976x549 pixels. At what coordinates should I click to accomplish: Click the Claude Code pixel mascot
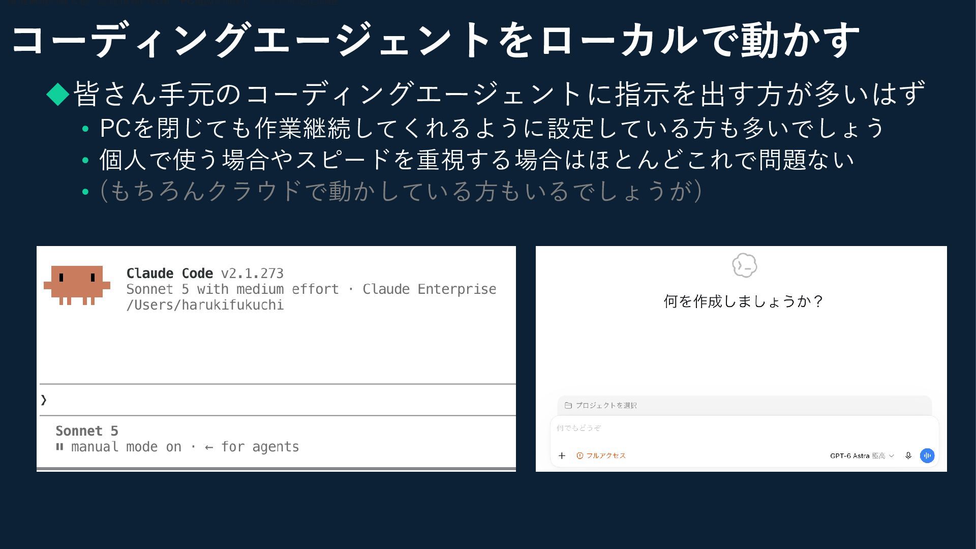tap(77, 285)
